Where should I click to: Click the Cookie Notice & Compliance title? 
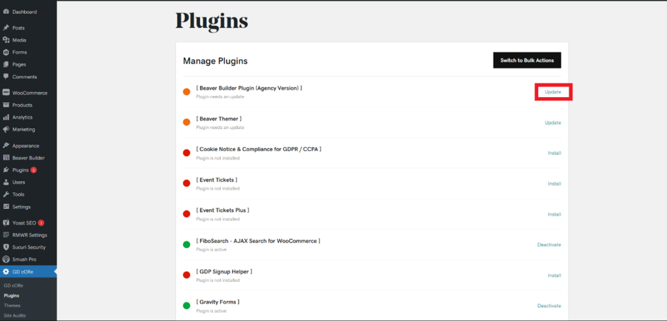(x=259, y=149)
